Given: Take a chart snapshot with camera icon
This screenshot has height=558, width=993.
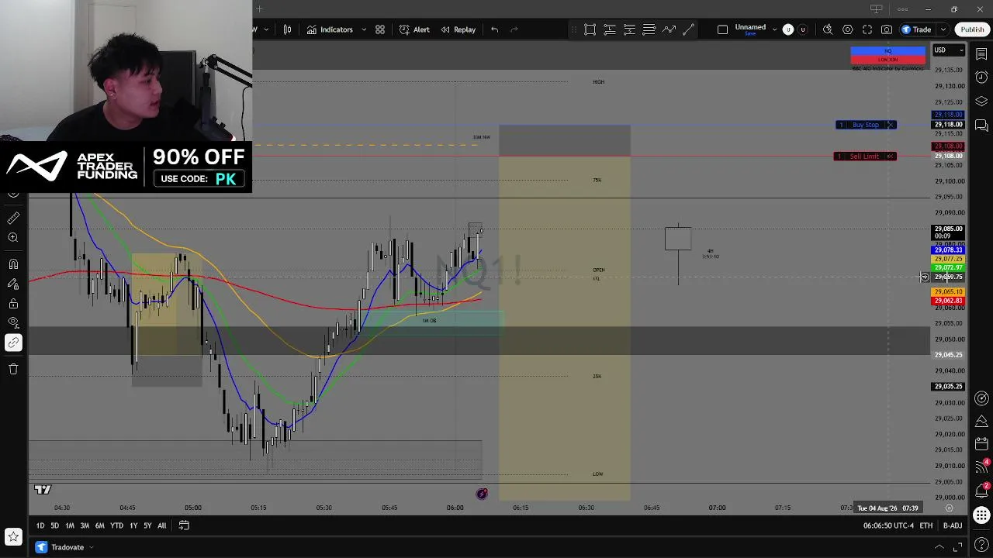Looking at the screenshot, I should (887, 29).
